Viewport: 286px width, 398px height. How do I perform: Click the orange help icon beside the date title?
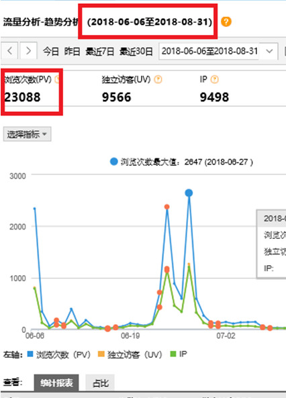pos(226,21)
